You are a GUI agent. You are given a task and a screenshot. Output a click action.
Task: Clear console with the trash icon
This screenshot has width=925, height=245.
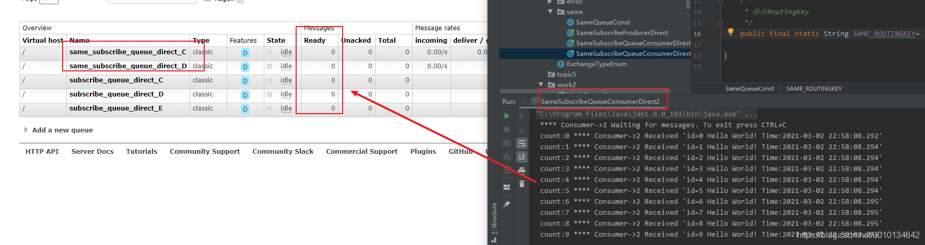(521, 184)
